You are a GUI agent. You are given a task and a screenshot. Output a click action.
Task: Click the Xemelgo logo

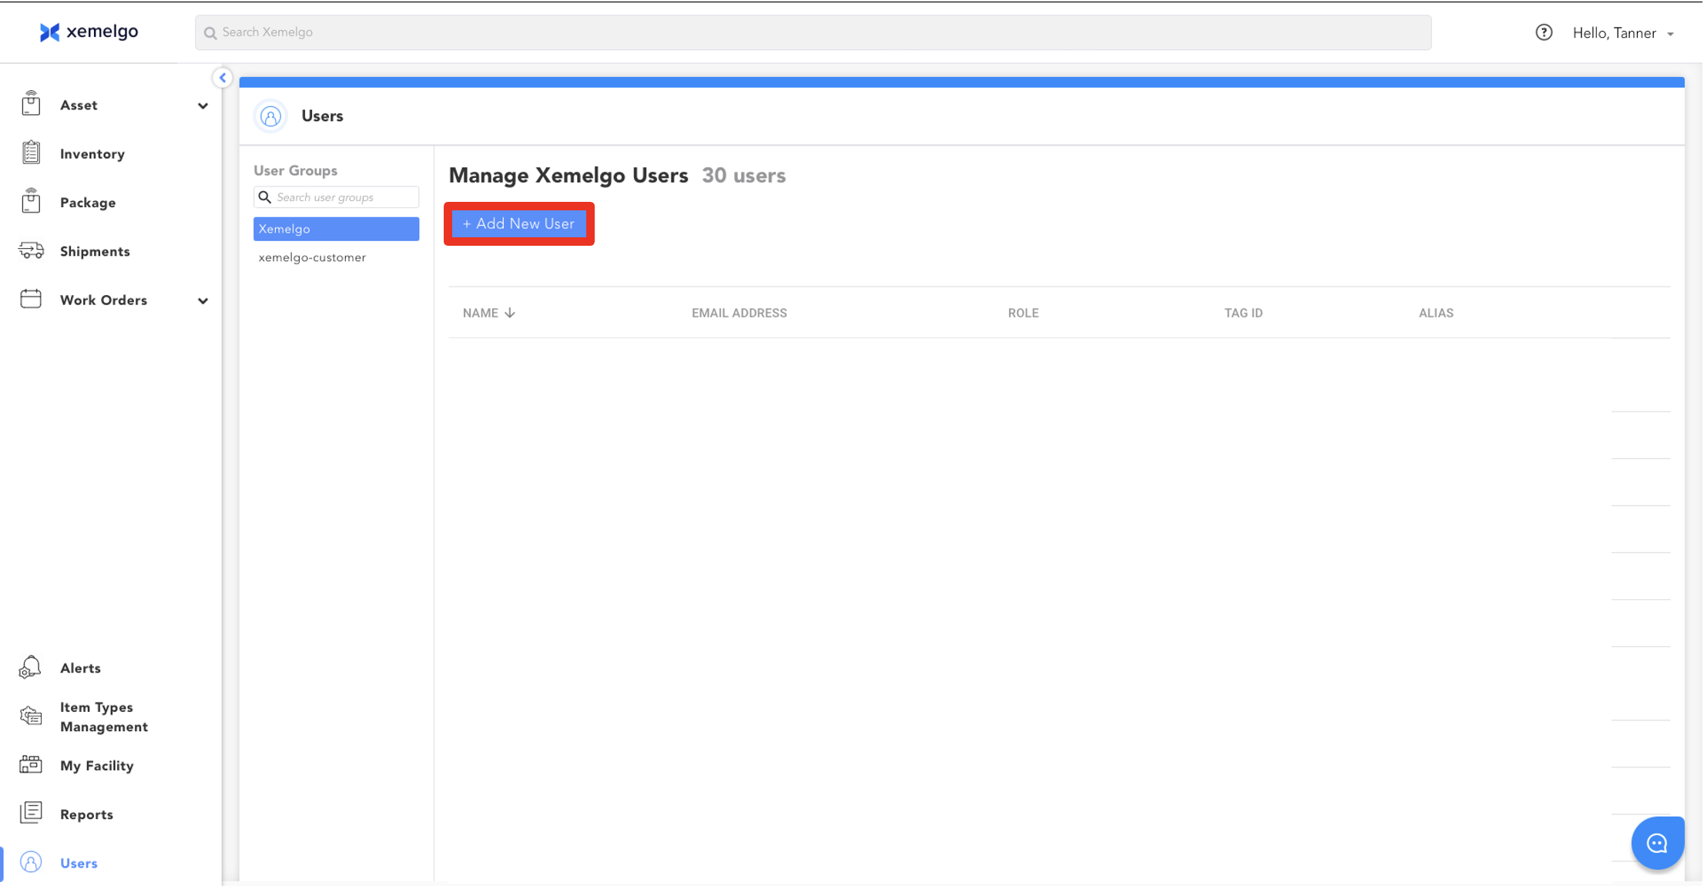[x=89, y=32]
